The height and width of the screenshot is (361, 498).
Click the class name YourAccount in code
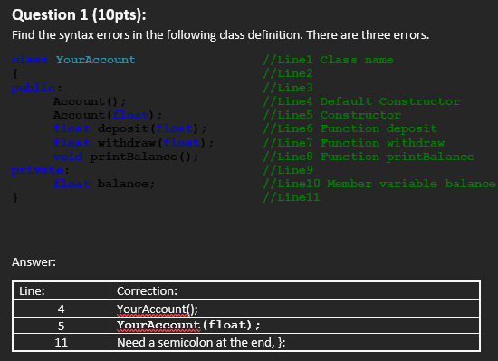point(96,60)
